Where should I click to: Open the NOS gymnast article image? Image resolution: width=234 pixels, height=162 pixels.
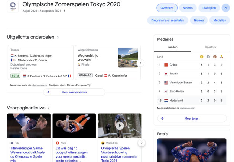click(74, 126)
